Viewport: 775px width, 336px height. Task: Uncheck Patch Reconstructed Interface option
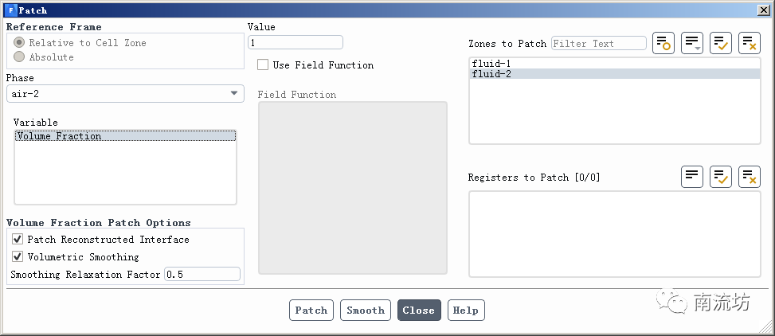tap(18, 240)
